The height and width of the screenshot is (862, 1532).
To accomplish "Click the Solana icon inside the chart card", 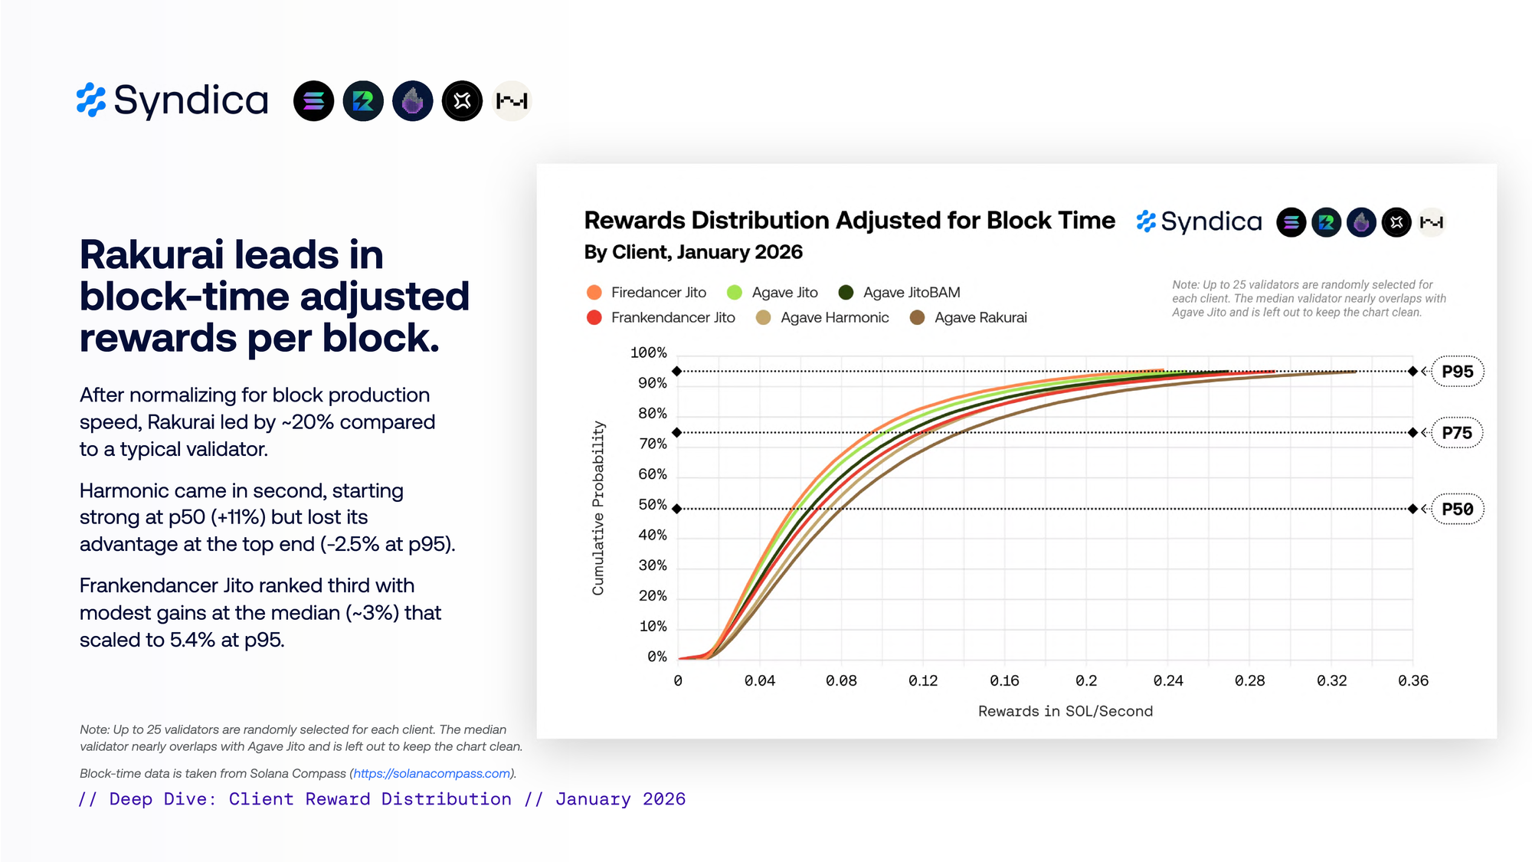I will [x=1291, y=222].
